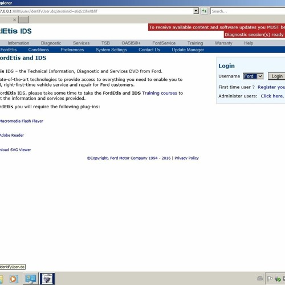285x285 pixels.
Task: Click the 'First time user ?' text
Action: coord(237,87)
